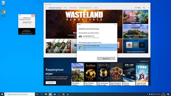Open the taskbar clock and date
The image size is (171, 96).
163,94
